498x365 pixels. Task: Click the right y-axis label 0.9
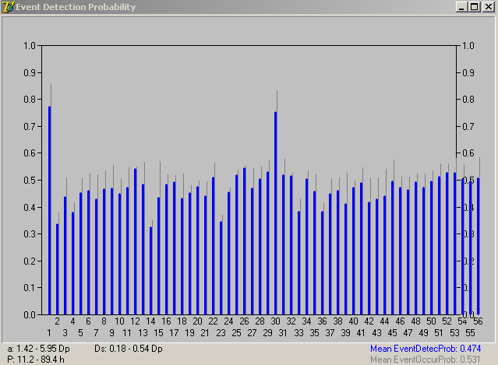[468, 72]
